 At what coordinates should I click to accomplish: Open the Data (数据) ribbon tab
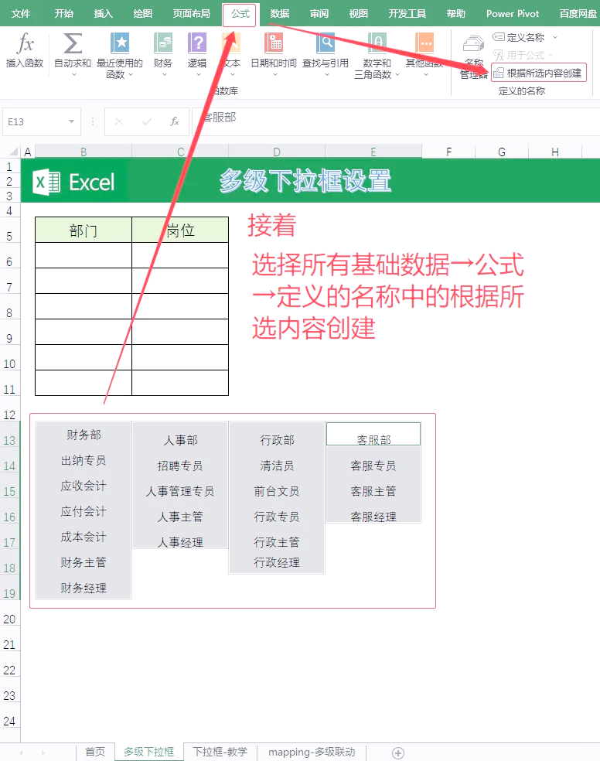pyautogui.click(x=279, y=14)
